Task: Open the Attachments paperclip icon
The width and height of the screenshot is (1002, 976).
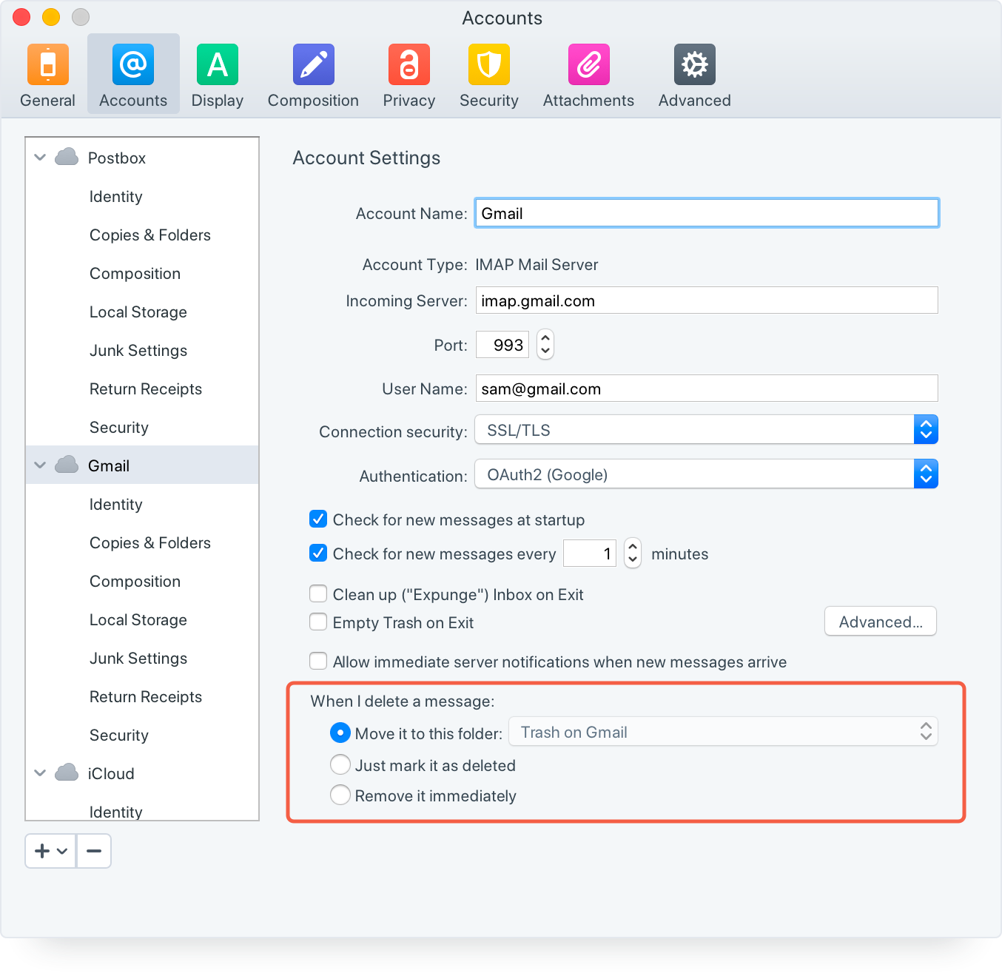Action: [588, 74]
